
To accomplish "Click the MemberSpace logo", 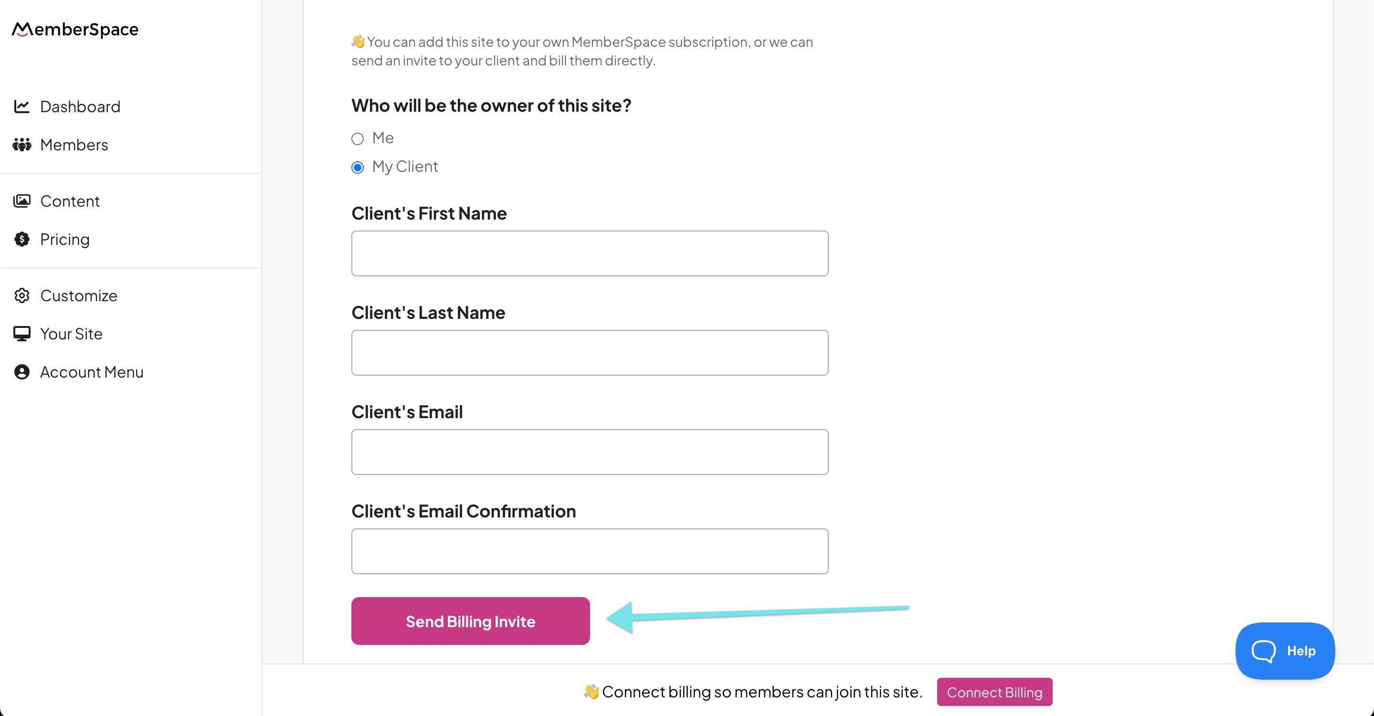I will pos(75,29).
